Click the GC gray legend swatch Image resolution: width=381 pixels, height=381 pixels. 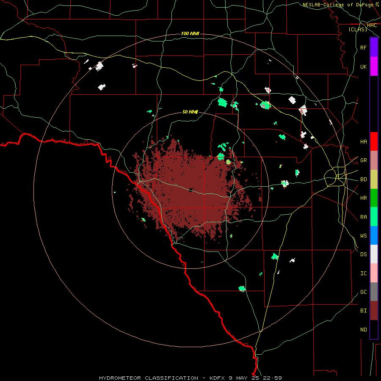(x=374, y=292)
